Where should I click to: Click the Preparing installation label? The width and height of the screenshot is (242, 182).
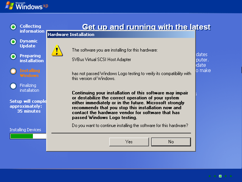coord(32,58)
